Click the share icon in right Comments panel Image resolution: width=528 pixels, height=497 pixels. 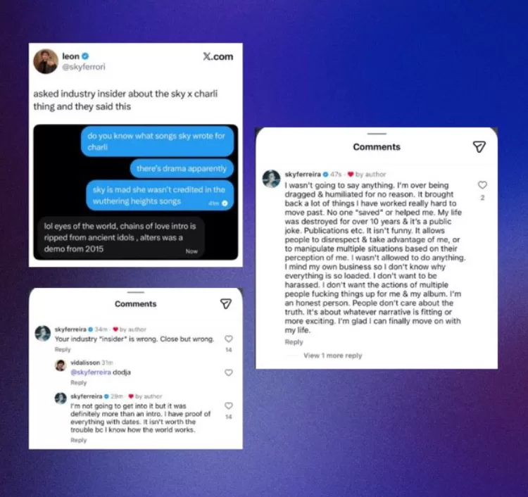479,147
